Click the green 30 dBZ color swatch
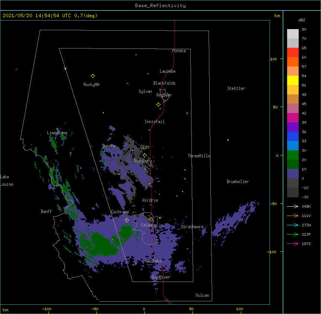 pos(293,155)
